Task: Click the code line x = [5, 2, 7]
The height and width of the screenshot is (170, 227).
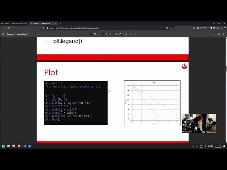Action: (55, 96)
